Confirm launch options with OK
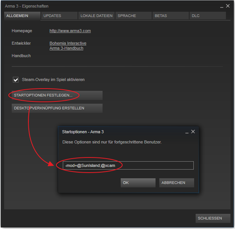This screenshot has height=229, width=235. (138, 183)
